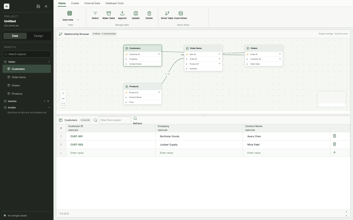Open the Database Tools tab

pyautogui.click(x=114, y=3)
